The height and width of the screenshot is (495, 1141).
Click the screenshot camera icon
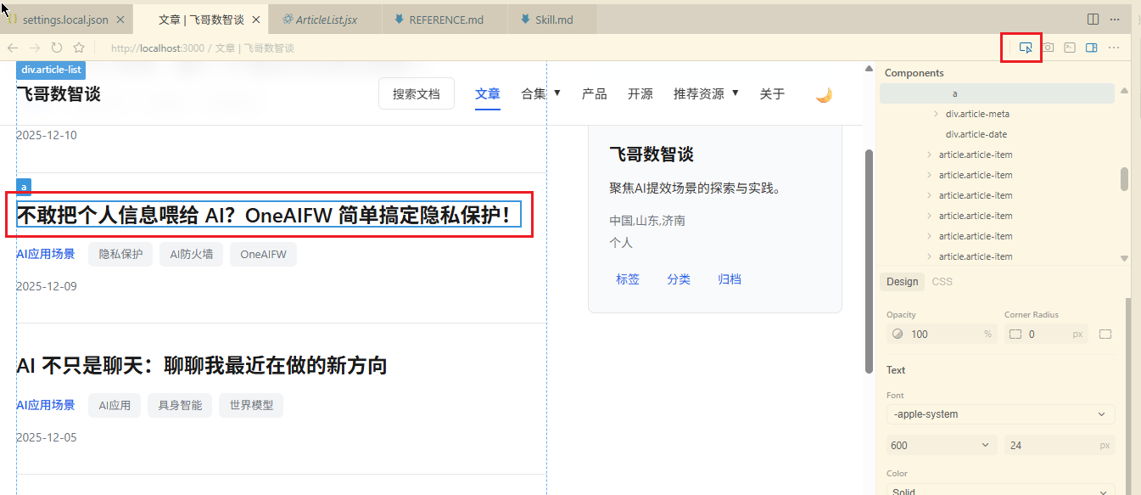tap(1049, 48)
